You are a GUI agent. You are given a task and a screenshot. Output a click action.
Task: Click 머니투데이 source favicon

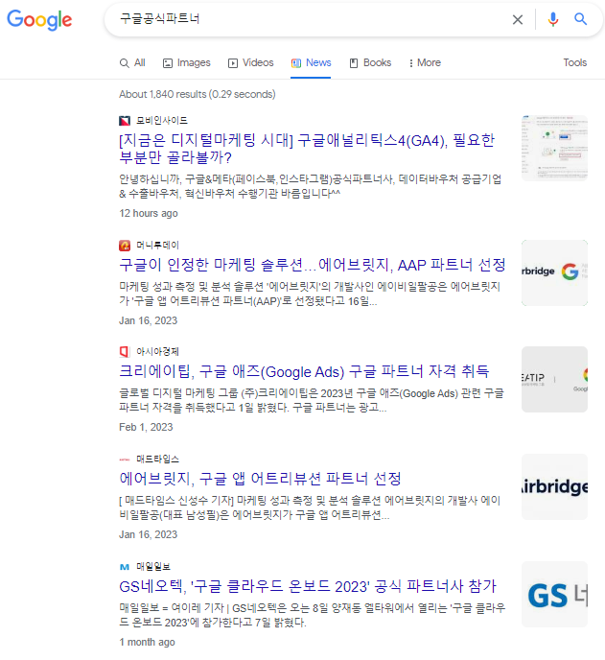pyautogui.click(x=125, y=245)
